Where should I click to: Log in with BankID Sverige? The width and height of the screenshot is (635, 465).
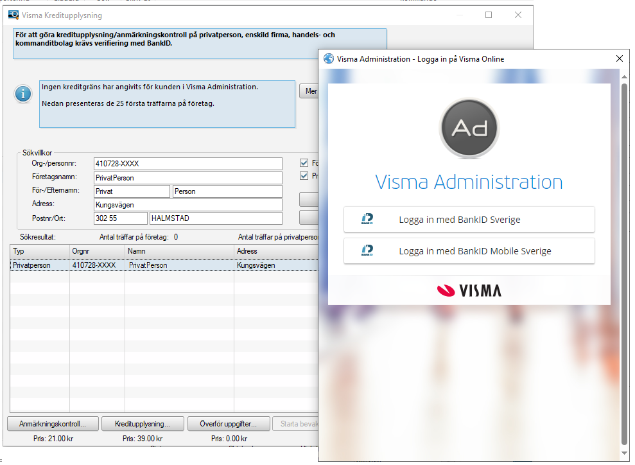pos(469,219)
